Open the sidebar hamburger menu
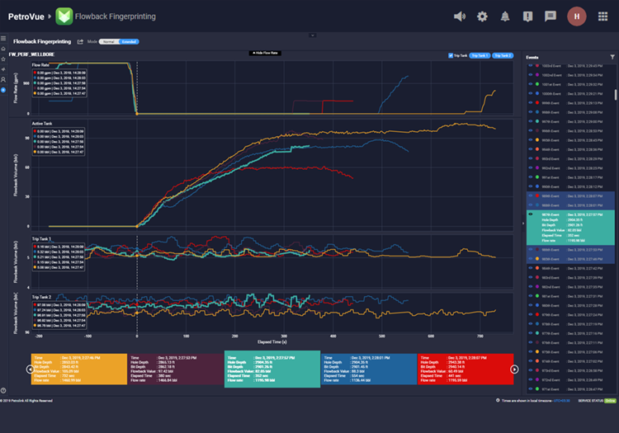 3,39
